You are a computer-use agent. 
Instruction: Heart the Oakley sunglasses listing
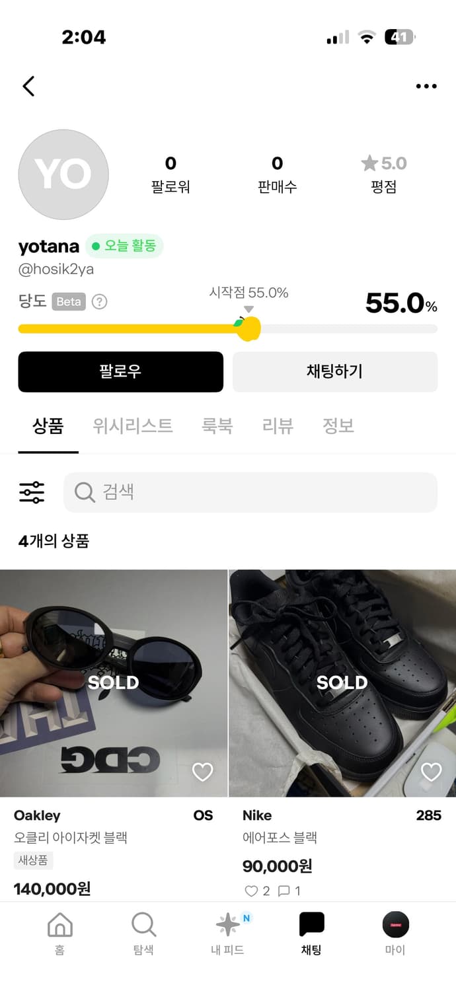pyautogui.click(x=202, y=772)
